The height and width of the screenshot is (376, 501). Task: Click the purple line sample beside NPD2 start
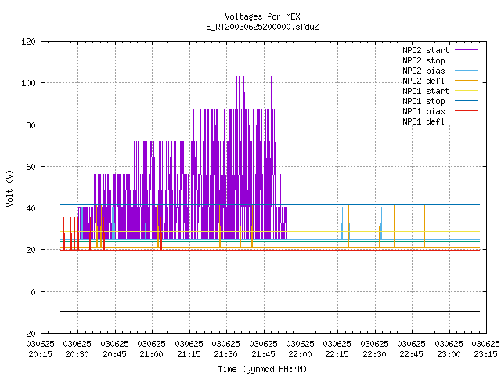click(466, 50)
